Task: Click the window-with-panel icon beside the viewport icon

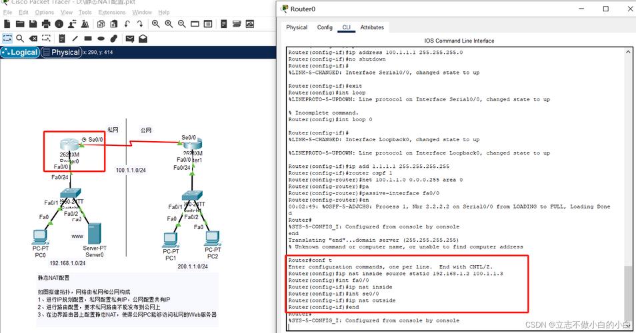Action: tap(208, 24)
